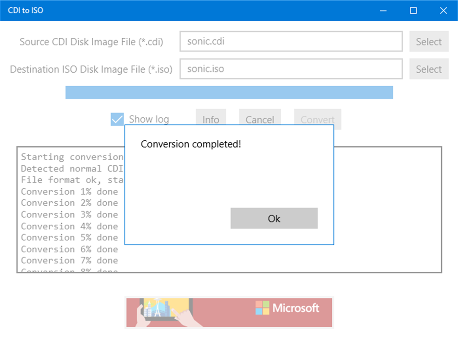The height and width of the screenshot is (346, 458).
Task: Uncheck the Show log checkbox
Action: tap(117, 119)
